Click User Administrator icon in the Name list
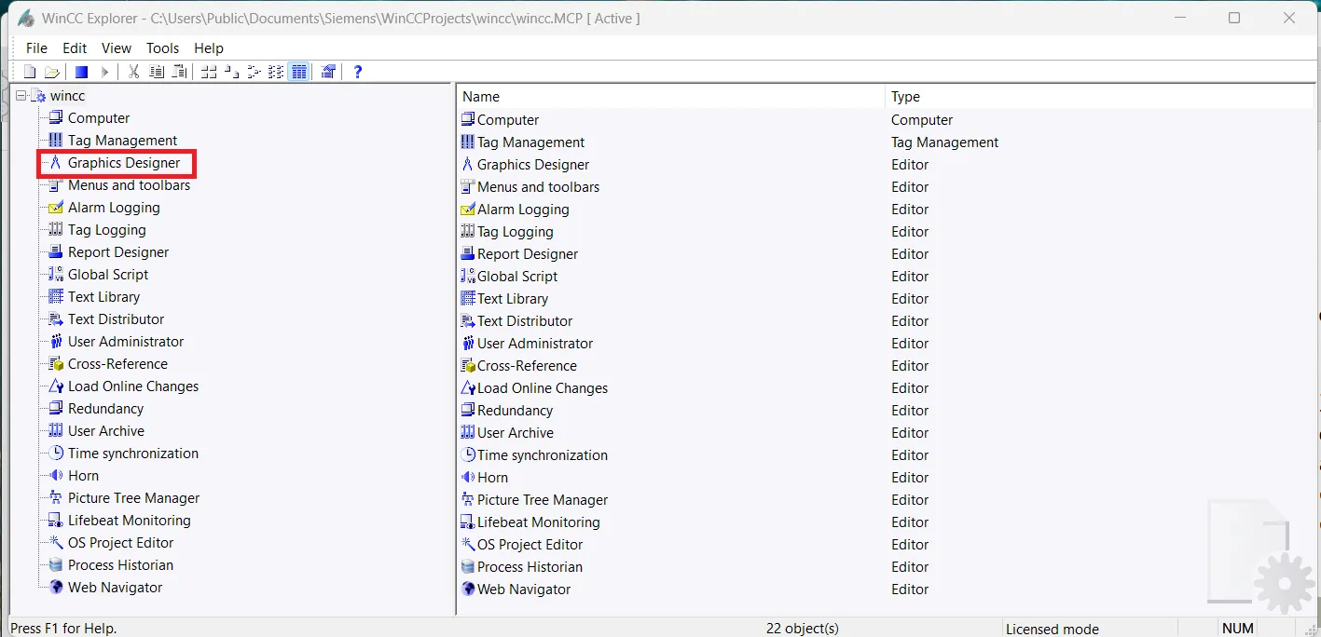The height and width of the screenshot is (637, 1321). [x=468, y=343]
